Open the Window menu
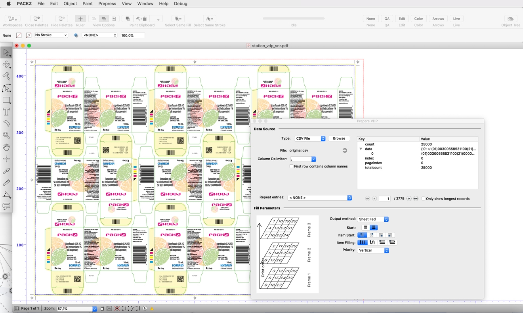Screen dimensions: 523x313 tap(145, 4)
